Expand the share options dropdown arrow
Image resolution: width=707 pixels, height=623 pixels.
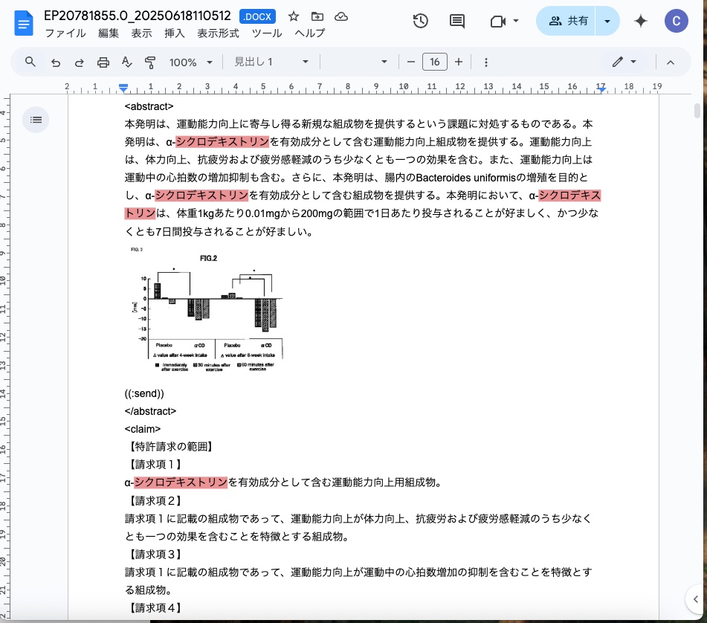(x=607, y=21)
